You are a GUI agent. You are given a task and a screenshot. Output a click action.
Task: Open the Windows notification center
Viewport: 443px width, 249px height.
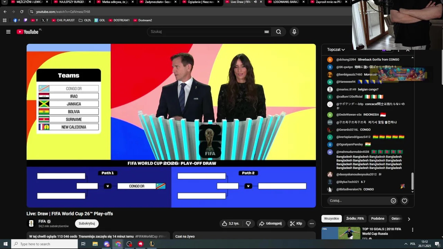437,244
